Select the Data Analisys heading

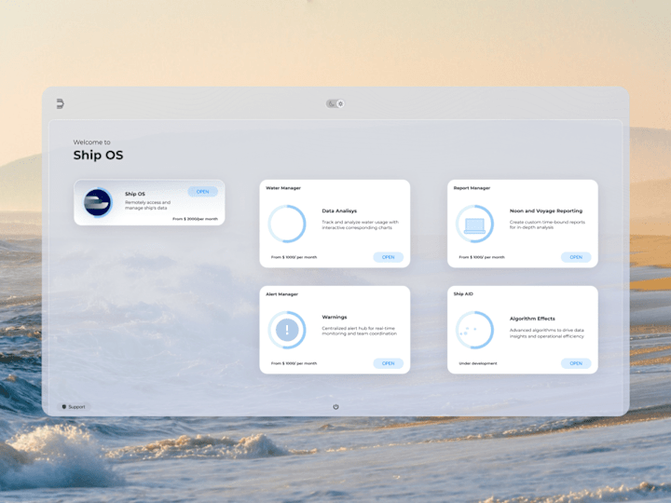click(x=339, y=211)
